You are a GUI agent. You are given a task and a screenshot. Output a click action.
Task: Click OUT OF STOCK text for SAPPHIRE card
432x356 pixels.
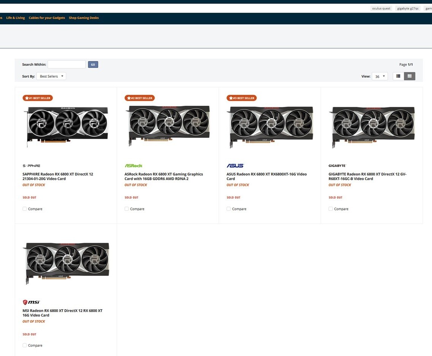(33, 185)
